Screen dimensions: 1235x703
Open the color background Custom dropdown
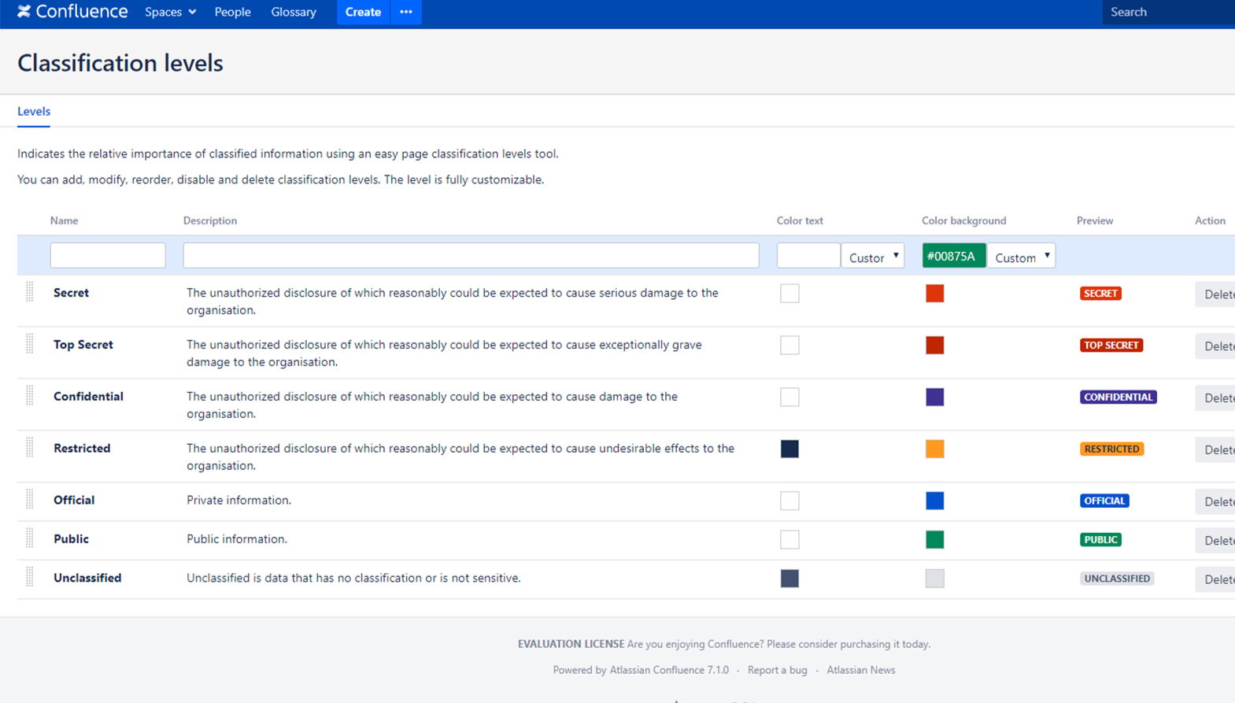tap(1021, 257)
